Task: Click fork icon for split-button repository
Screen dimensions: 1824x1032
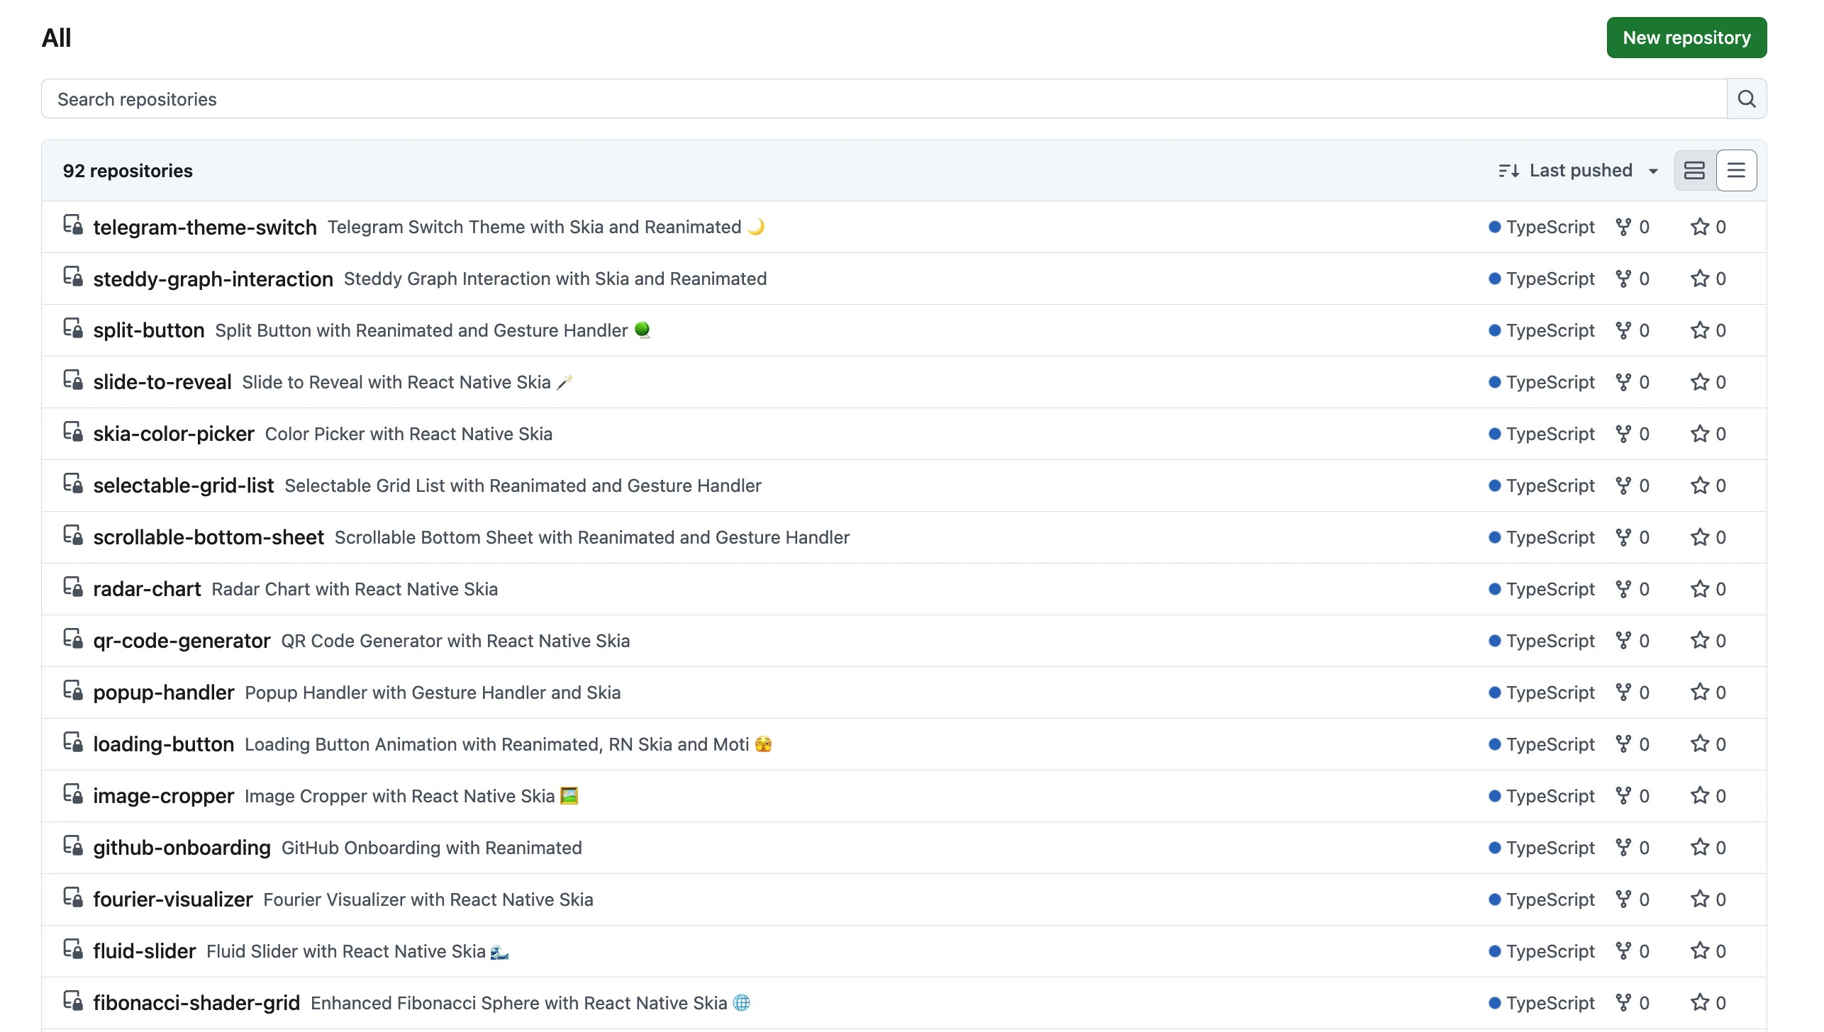Action: coord(1623,330)
